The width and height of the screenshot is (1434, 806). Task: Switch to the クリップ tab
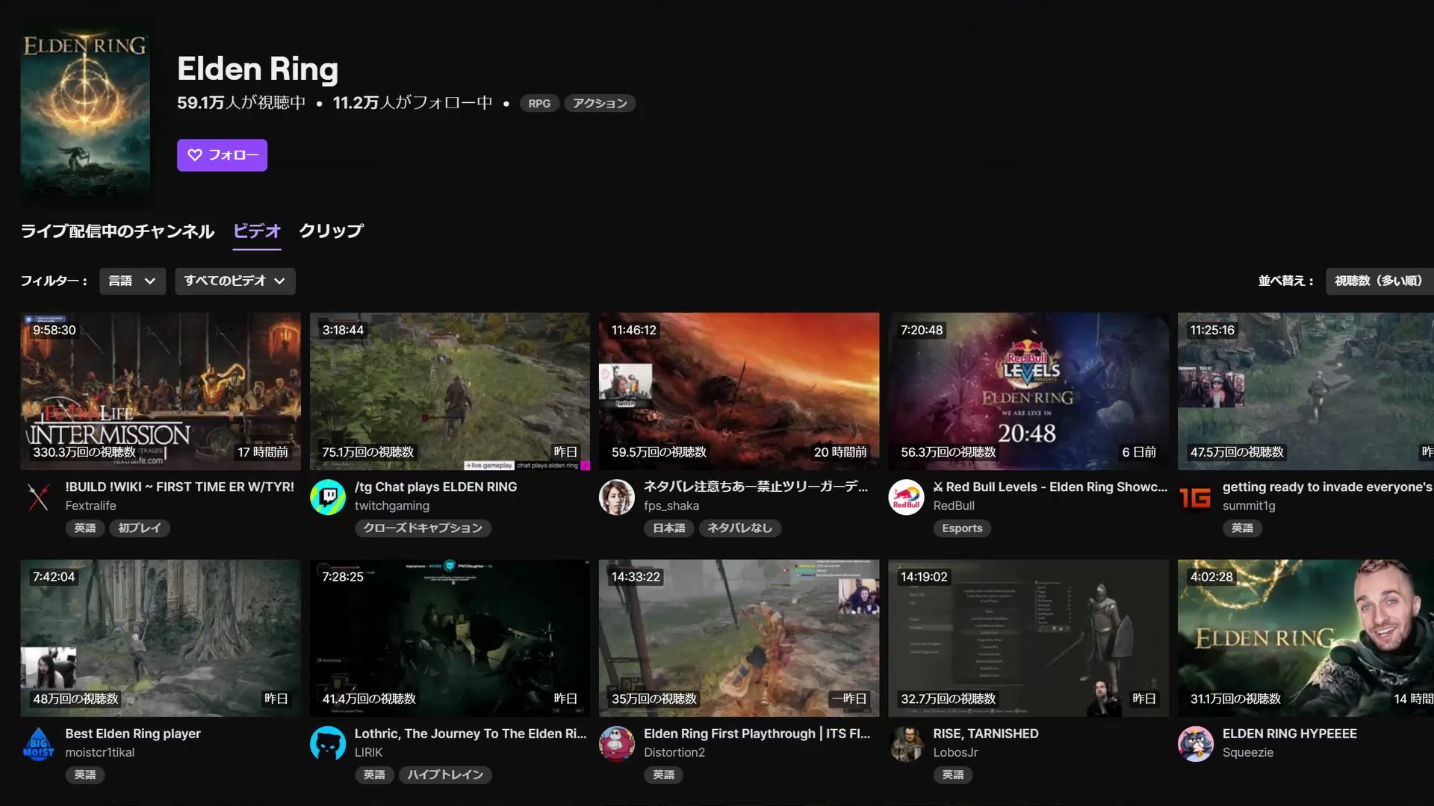tap(331, 231)
